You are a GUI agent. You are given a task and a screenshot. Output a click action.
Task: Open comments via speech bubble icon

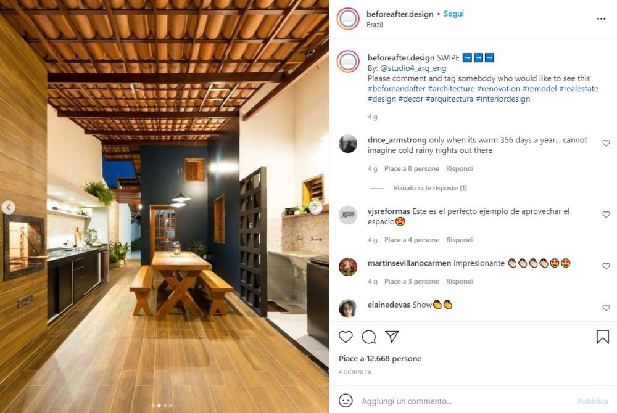[x=369, y=337]
